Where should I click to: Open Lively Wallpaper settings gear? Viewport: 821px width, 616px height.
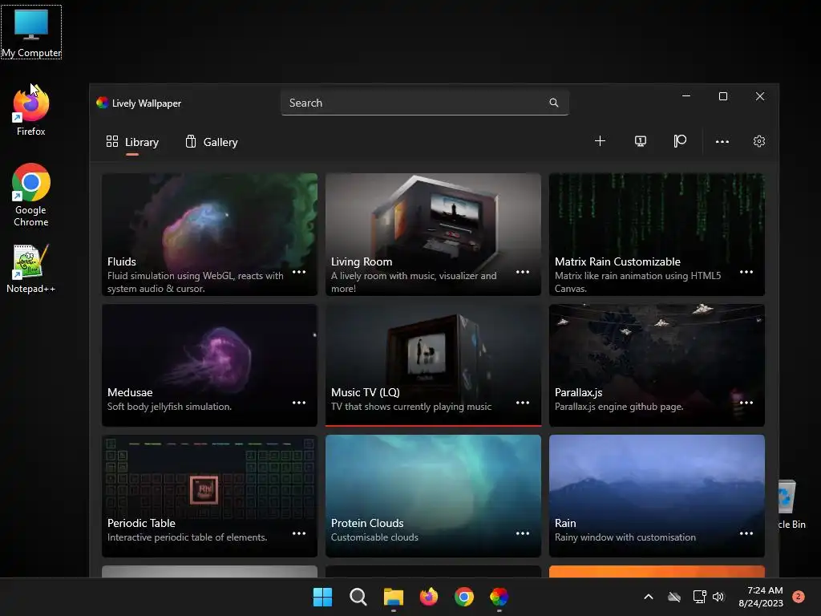[x=758, y=141]
